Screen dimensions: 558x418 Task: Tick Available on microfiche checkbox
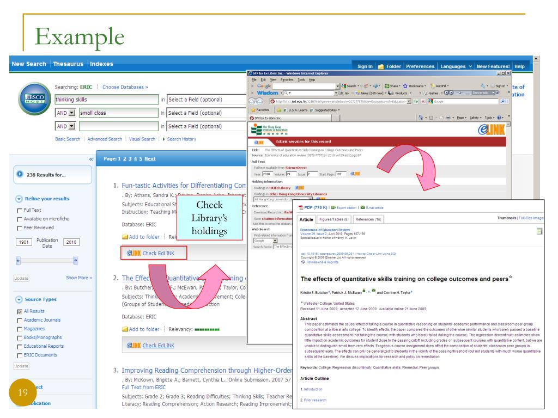tap(20, 219)
